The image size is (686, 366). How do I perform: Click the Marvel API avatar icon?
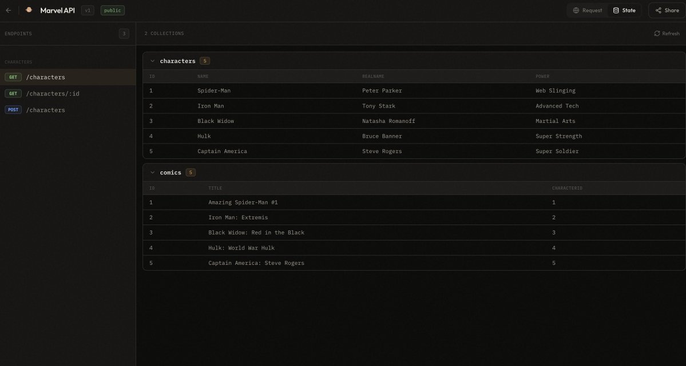click(29, 10)
